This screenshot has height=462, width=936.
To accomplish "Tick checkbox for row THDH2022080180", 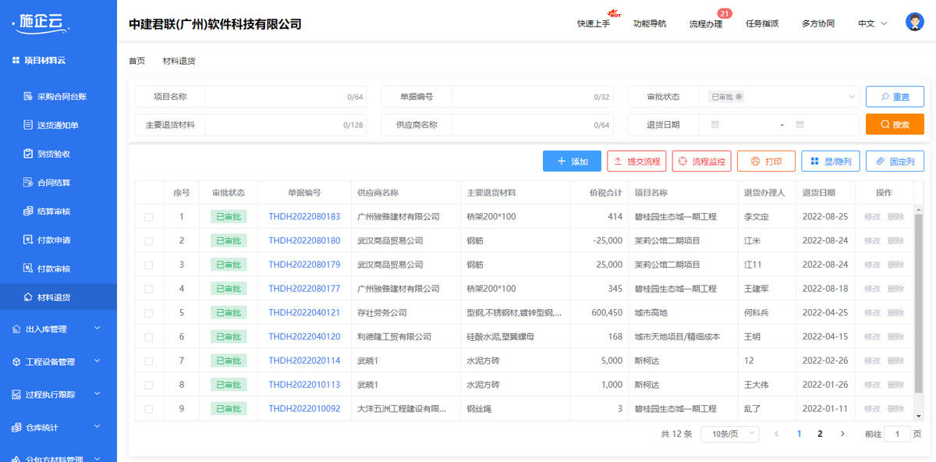I will coord(148,241).
